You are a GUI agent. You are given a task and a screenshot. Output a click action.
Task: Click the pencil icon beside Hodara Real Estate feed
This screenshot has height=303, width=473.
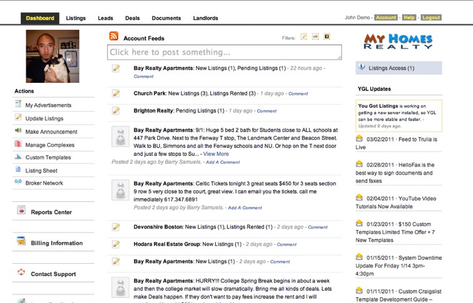(116, 244)
